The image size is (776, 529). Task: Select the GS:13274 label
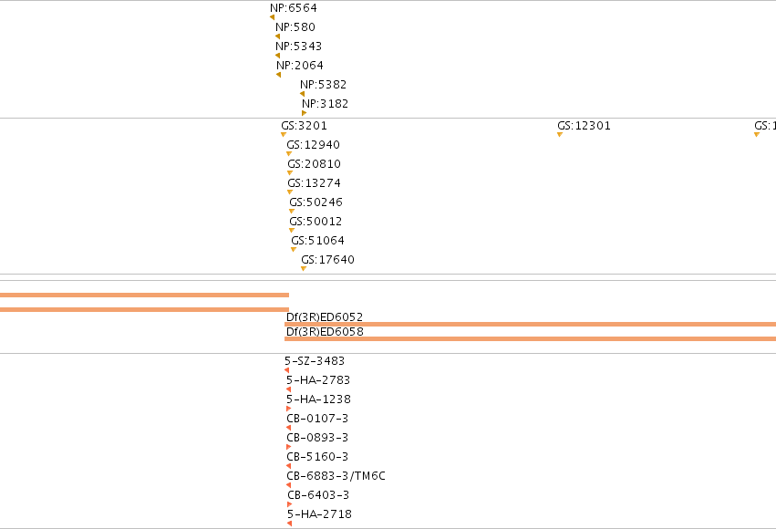coord(315,183)
